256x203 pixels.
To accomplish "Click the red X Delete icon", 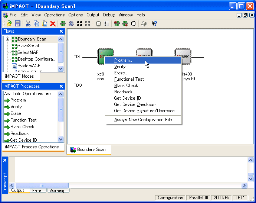I will point(53,23).
